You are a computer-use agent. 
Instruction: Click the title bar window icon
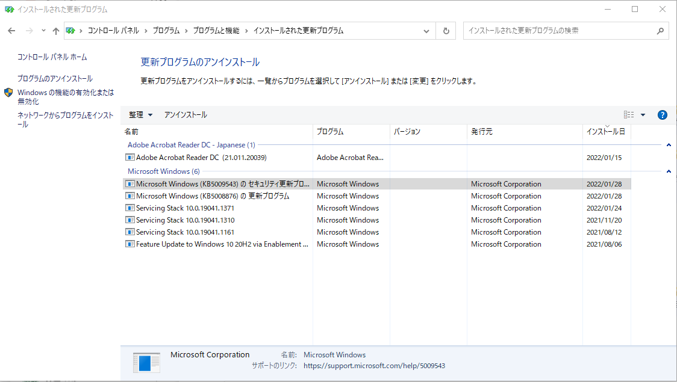click(9, 9)
